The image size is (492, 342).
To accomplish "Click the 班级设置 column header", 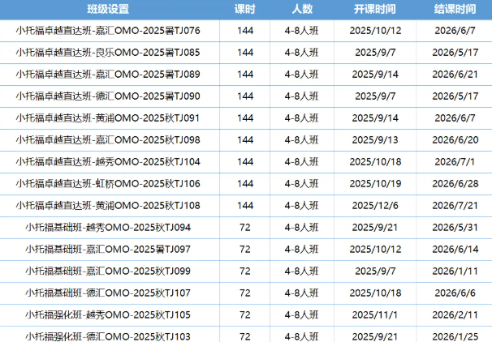I will [x=108, y=9].
